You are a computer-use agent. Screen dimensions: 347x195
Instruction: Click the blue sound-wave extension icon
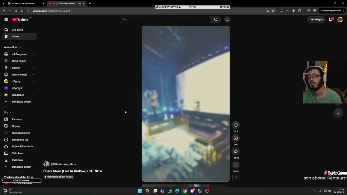pos(287,11)
